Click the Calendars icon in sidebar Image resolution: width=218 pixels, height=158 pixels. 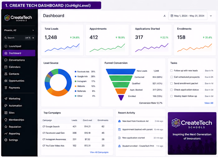tap(6, 67)
